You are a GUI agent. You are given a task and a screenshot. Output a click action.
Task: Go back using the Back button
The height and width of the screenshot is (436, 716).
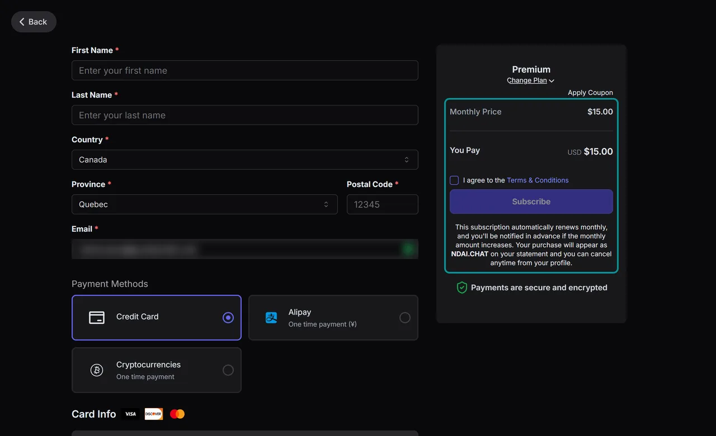pos(34,22)
